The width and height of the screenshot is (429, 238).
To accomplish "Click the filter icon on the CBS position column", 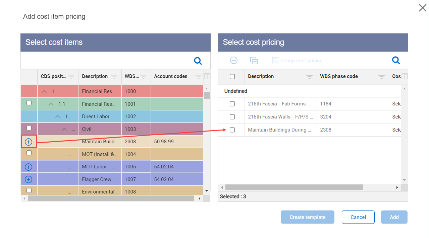I will (x=72, y=77).
